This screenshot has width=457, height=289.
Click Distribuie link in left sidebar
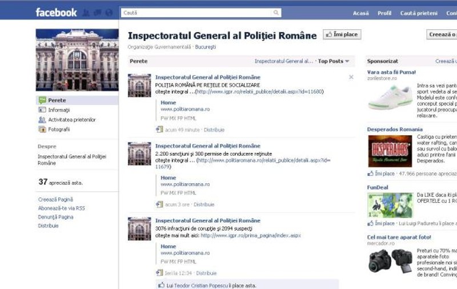point(49,226)
